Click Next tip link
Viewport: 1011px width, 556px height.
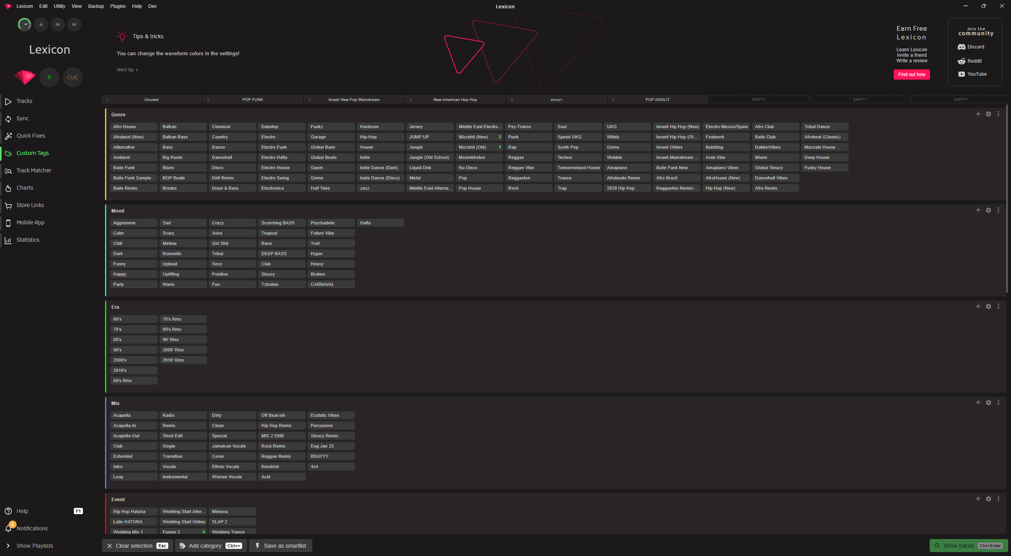[x=127, y=70]
